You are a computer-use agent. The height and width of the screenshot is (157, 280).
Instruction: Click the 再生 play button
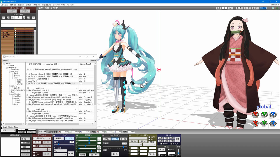pos(162,149)
